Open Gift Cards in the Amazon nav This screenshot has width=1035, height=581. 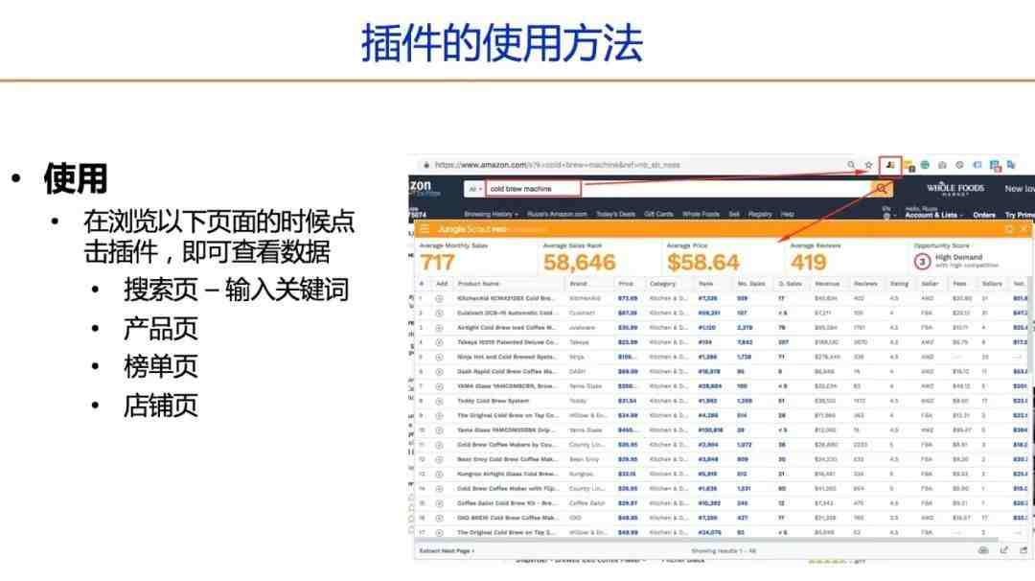pos(658,214)
